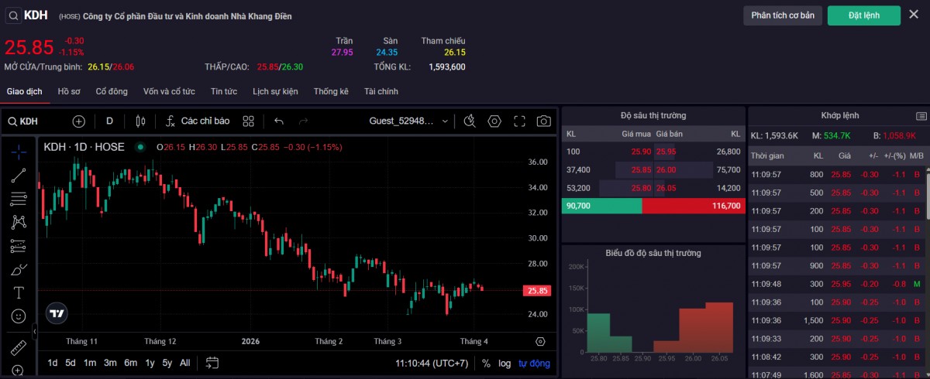Viewport: 930px width, 379px height.
Task: Click the add symbol compare plus icon
Action: 78,121
